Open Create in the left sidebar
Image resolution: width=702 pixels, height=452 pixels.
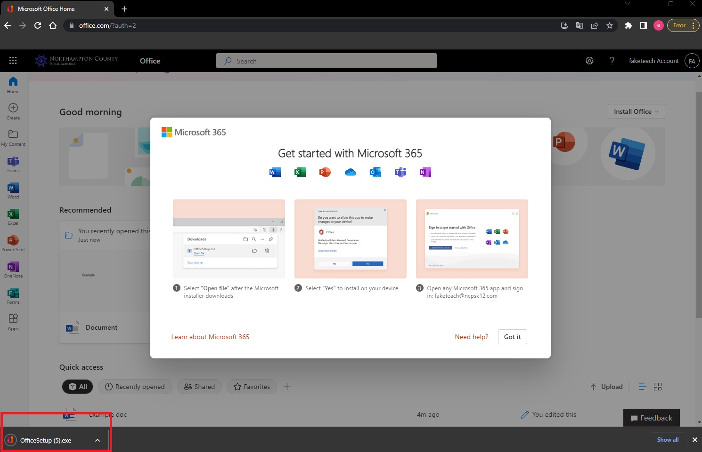point(13,111)
